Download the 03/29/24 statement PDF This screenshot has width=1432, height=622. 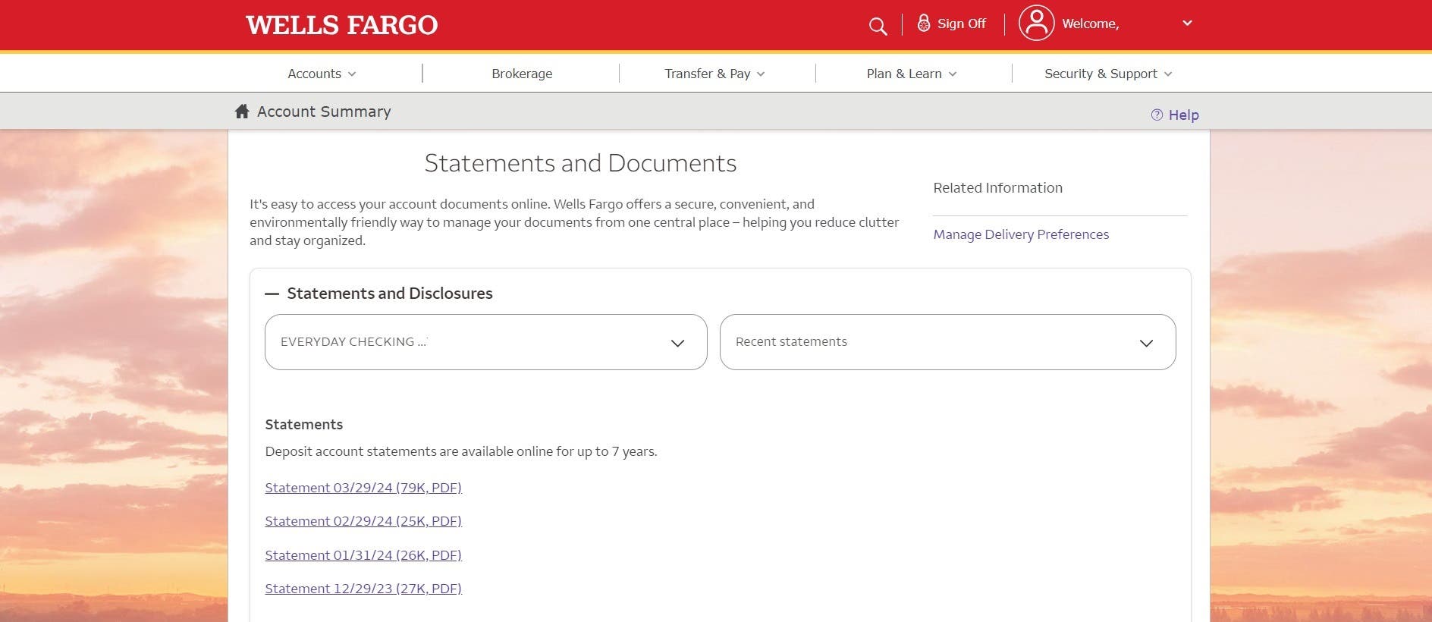(x=363, y=488)
